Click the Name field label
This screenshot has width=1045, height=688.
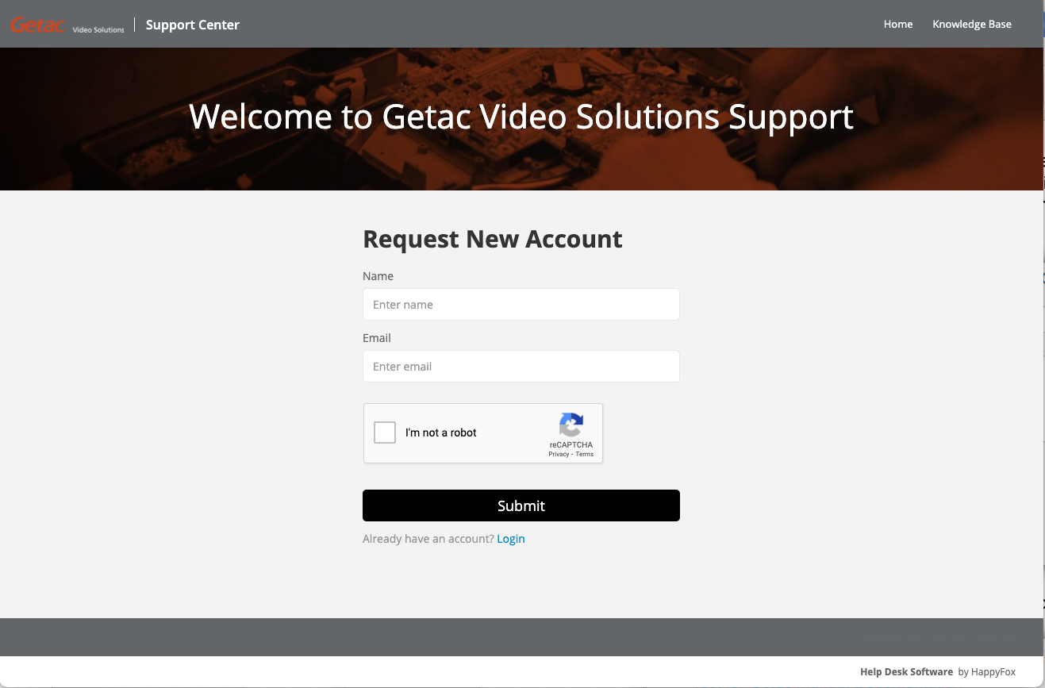(x=378, y=276)
